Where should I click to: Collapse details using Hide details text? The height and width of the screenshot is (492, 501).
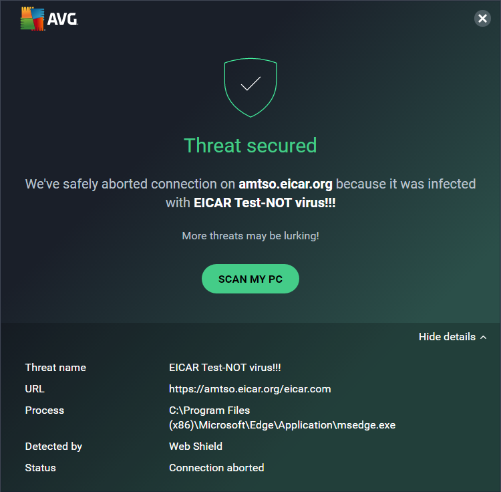pos(447,337)
